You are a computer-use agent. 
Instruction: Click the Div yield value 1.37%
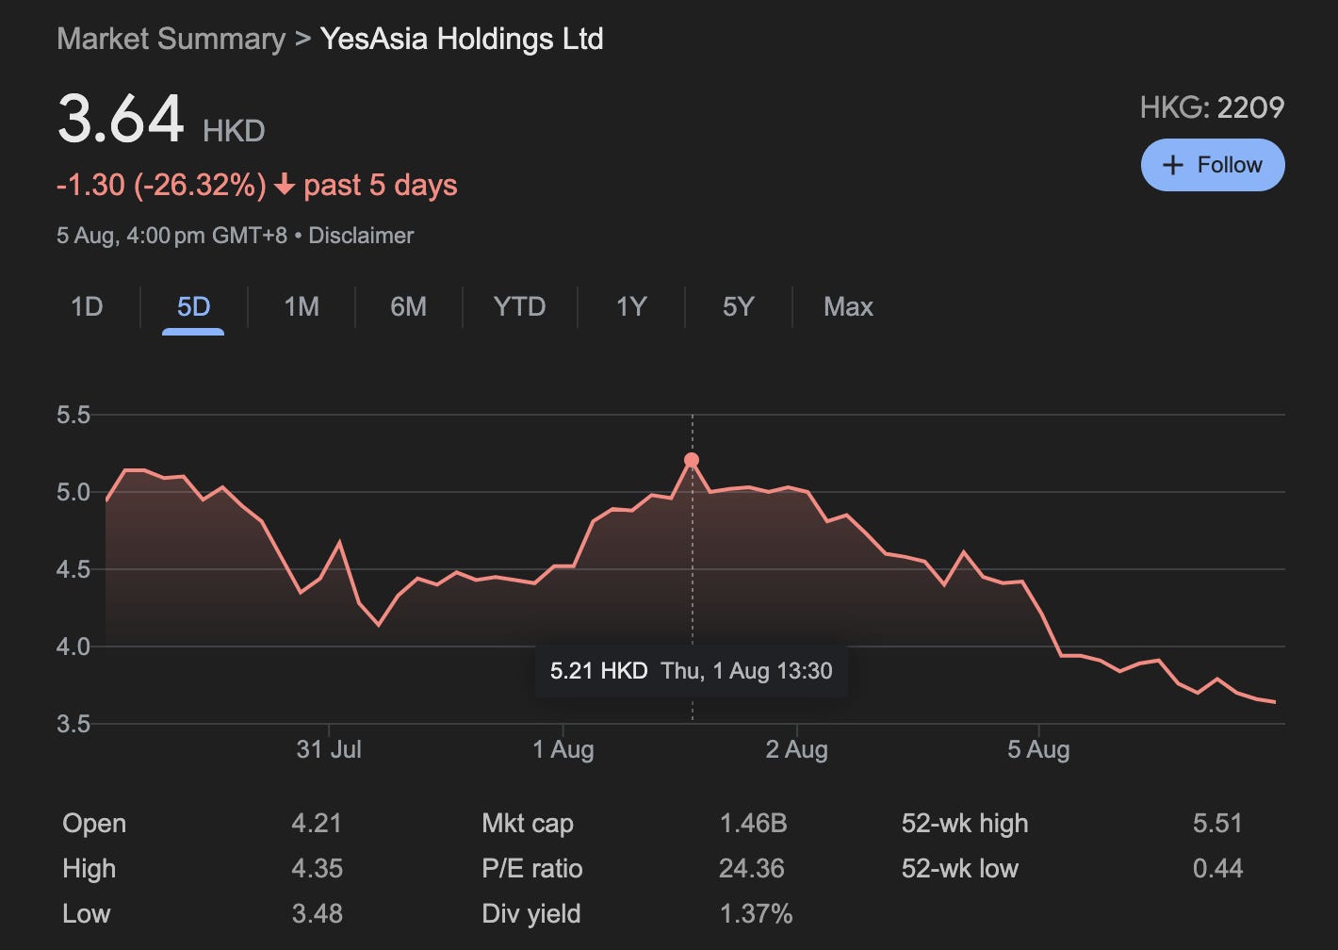click(756, 914)
